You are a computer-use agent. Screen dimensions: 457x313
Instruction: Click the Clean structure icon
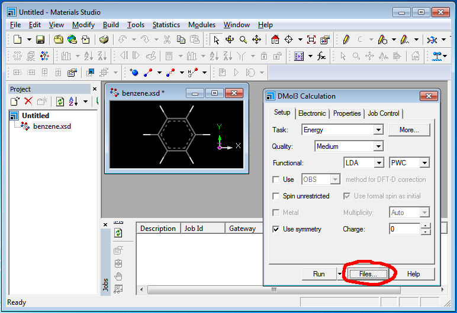[x=432, y=40]
